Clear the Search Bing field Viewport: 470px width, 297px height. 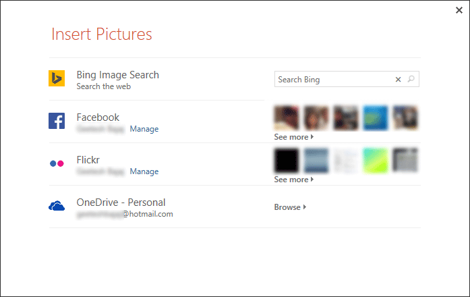tap(398, 80)
